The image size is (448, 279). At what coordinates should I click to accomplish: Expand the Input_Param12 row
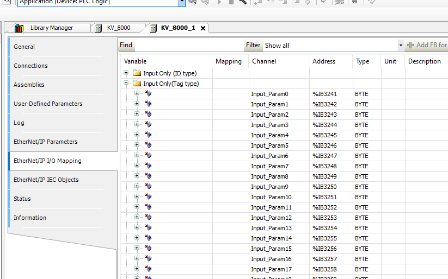click(x=137, y=217)
